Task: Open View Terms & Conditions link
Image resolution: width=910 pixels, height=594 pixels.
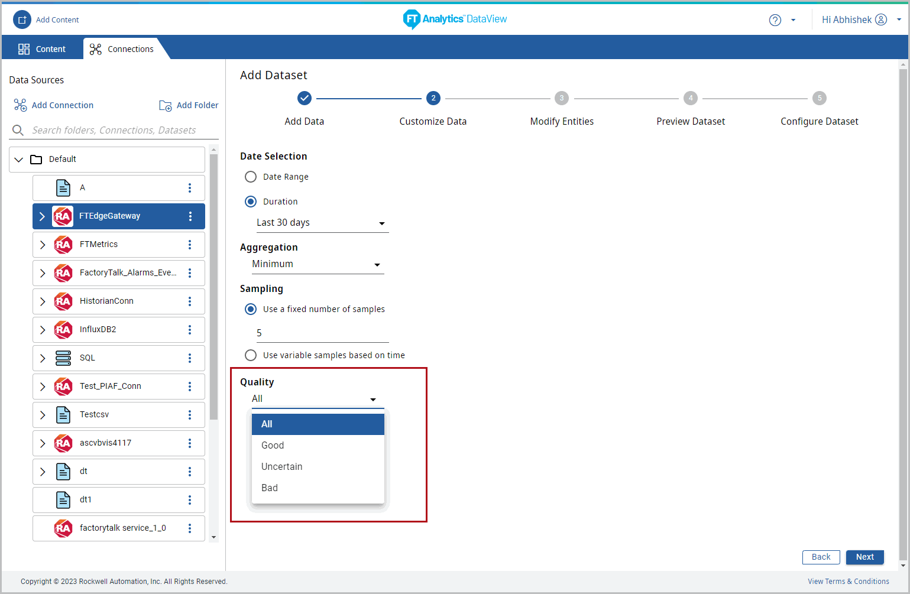Action: pos(848,582)
